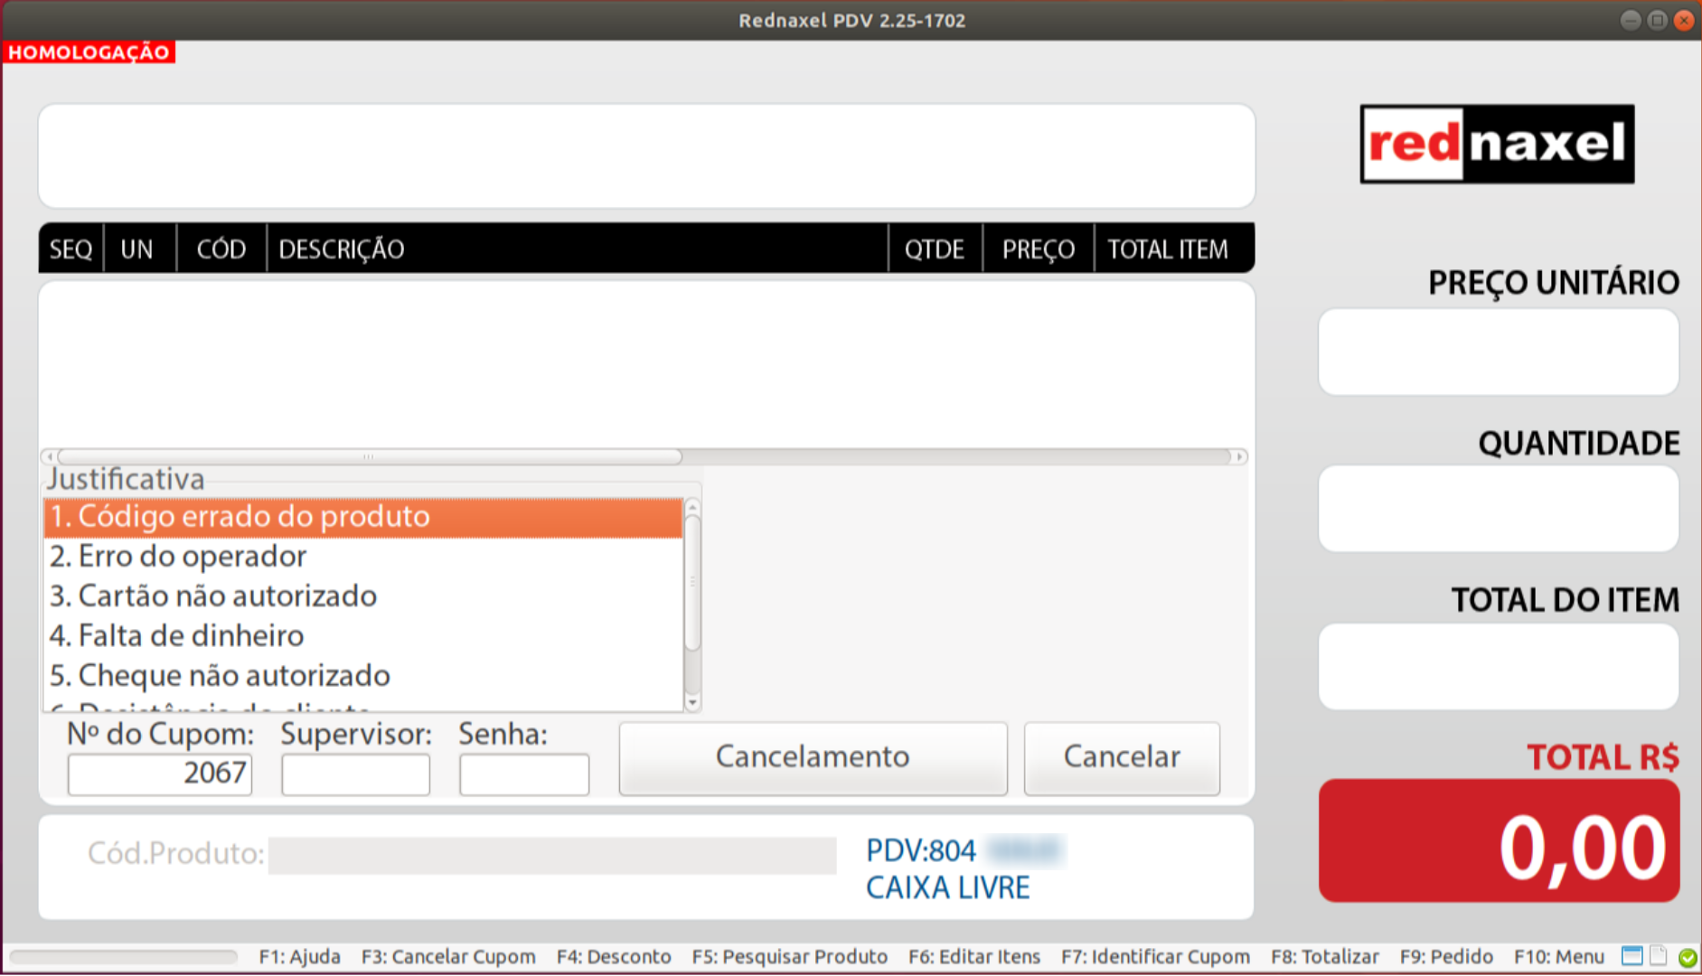Select justification 'Falta de dinheiro'

[177, 635]
